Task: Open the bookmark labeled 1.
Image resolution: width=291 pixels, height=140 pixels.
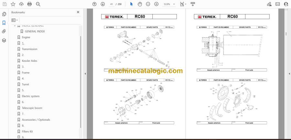Action: pos(23,43)
